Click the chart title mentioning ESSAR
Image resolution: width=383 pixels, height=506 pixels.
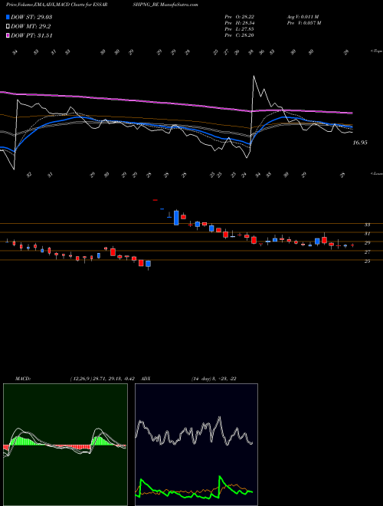tap(57, 5)
